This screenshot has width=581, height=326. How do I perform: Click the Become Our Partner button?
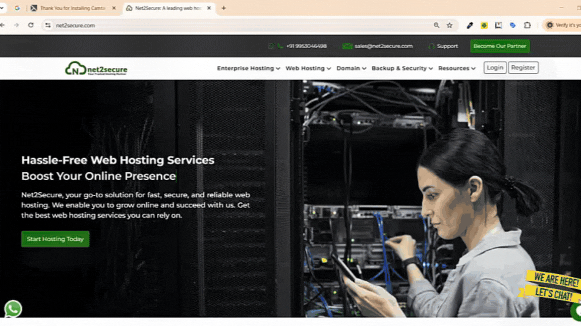[x=499, y=46]
